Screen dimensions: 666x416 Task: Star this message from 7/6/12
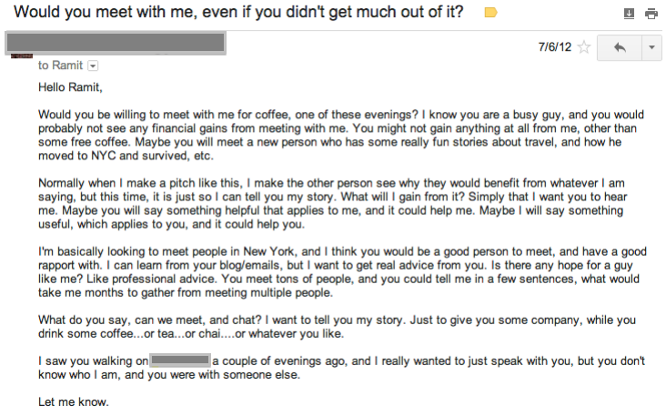tap(584, 47)
